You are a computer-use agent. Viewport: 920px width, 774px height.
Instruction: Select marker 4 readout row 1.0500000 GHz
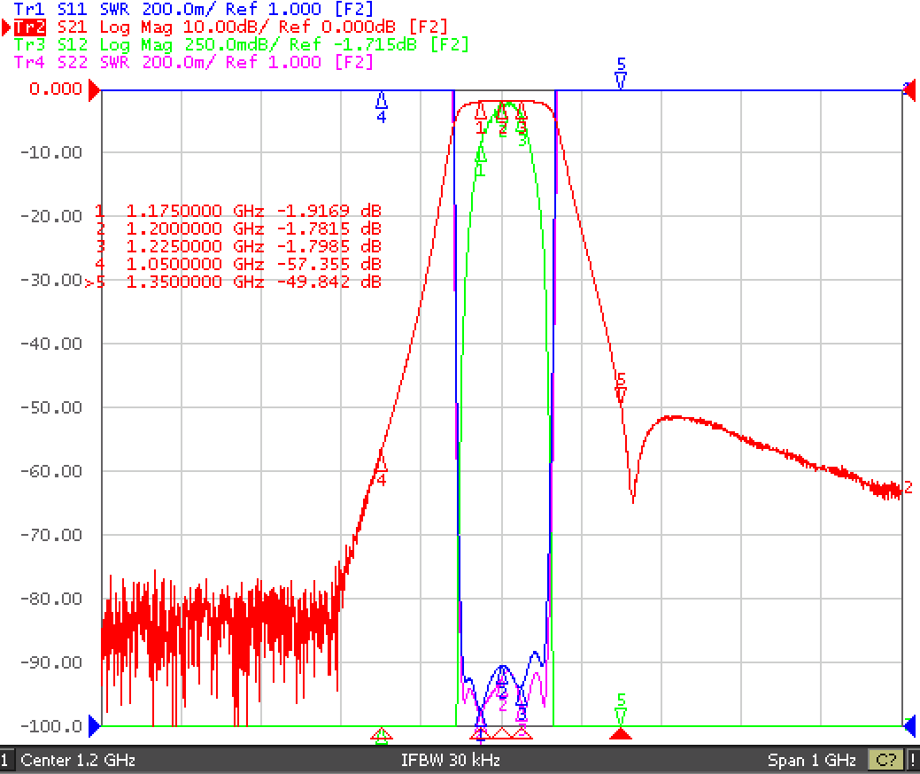pyautogui.click(x=238, y=264)
